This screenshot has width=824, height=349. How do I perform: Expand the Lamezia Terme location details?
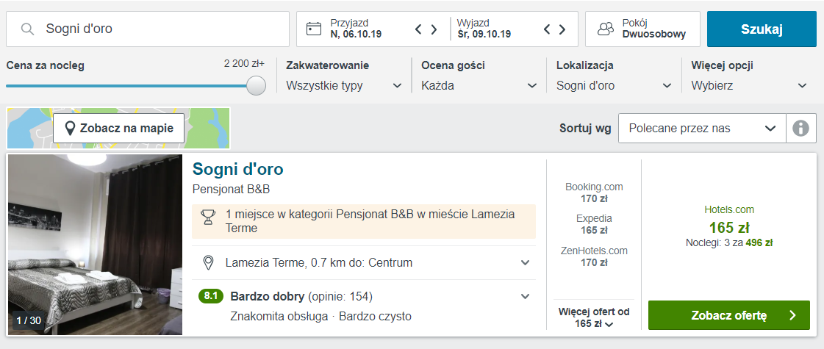coord(525,263)
